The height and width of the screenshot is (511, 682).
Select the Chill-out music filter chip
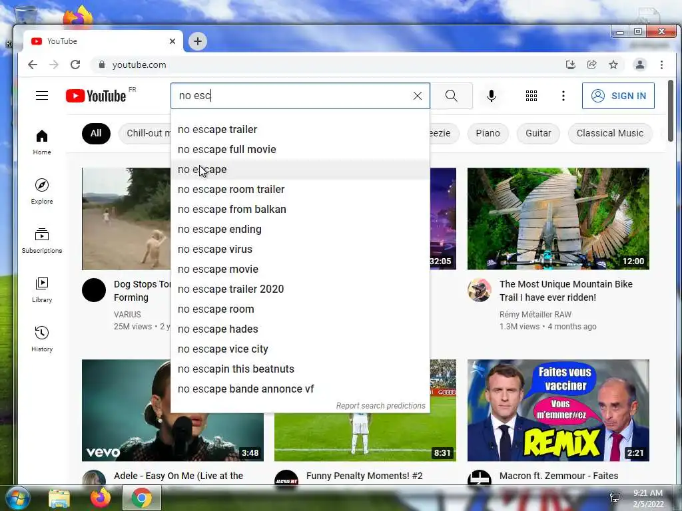click(144, 133)
